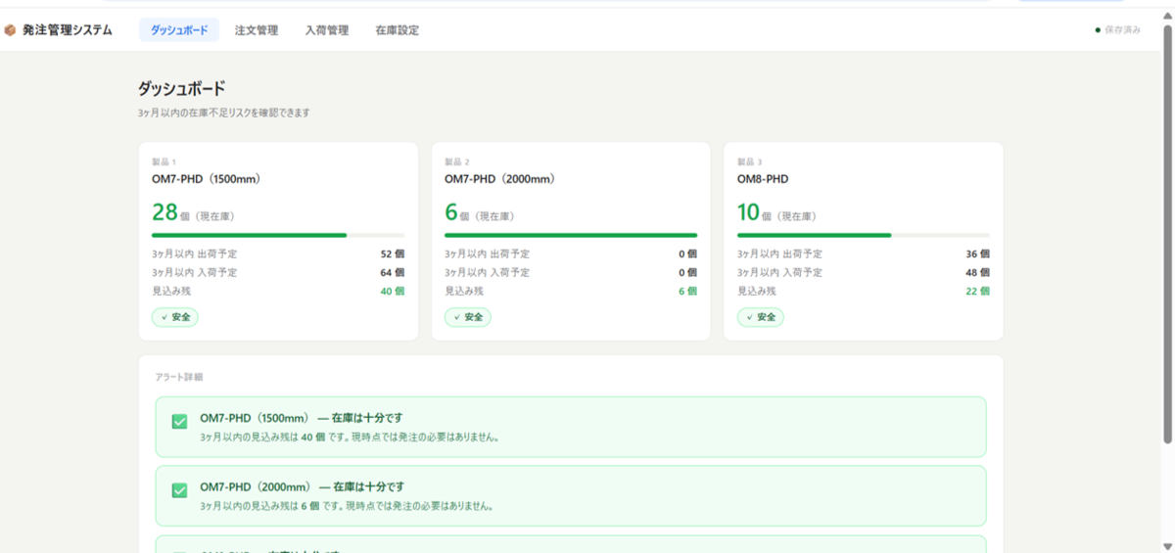Click the alert message mentioning 見込み残は 40 個
This screenshot has height=553, width=1175.
pos(350,438)
